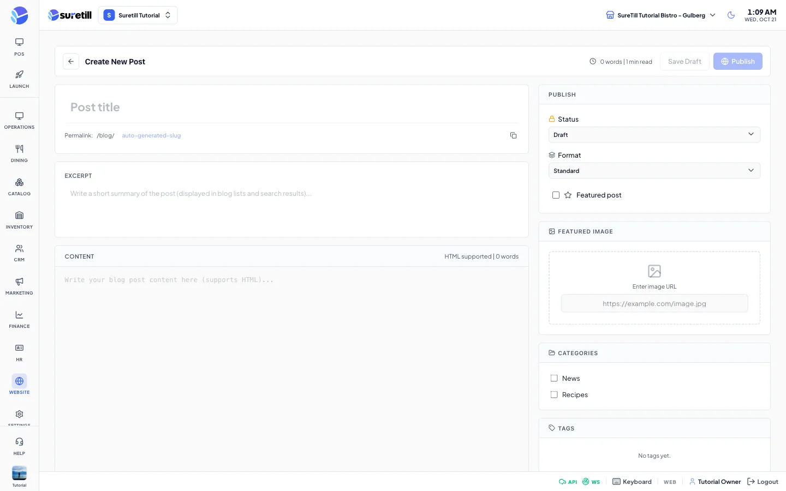
Task: Expand the SureTill Tutorial Bistro location selector
Action: click(660, 15)
